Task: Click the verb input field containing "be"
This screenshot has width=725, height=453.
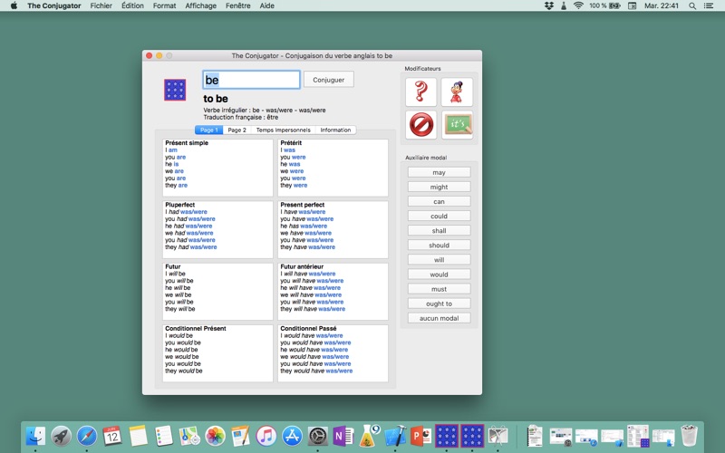Action: coord(252,80)
